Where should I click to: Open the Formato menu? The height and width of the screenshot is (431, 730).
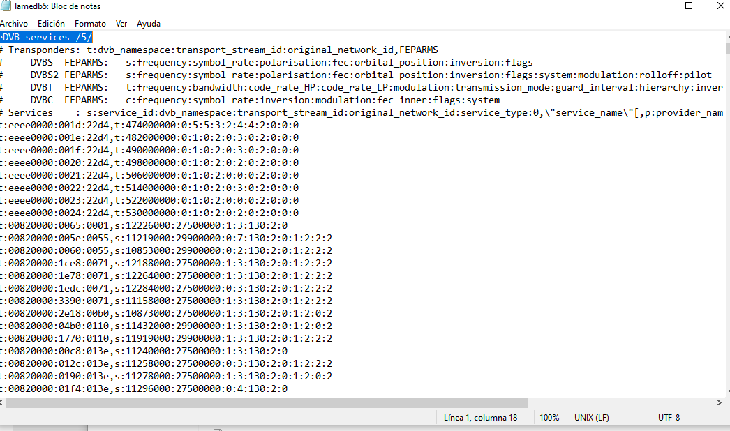[90, 24]
